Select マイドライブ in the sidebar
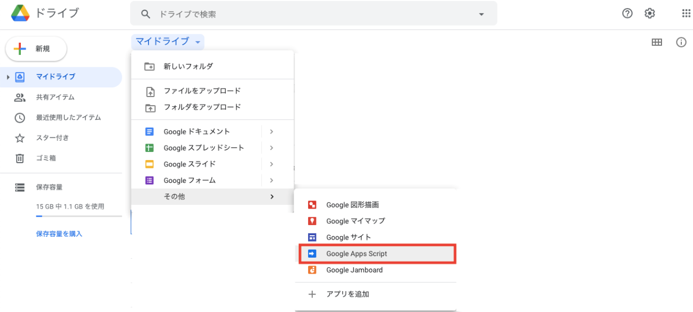 pyautogui.click(x=61, y=77)
